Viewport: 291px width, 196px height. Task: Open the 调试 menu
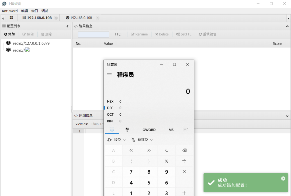click(x=45, y=11)
